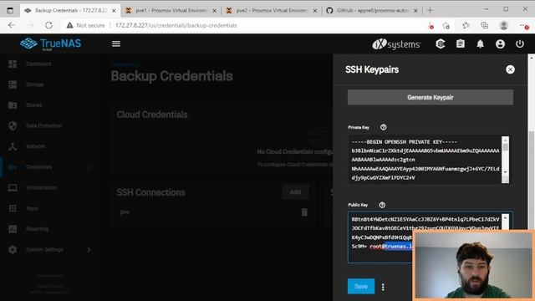Open the alerts bell icon
The image size is (535, 301).
coord(480,43)
